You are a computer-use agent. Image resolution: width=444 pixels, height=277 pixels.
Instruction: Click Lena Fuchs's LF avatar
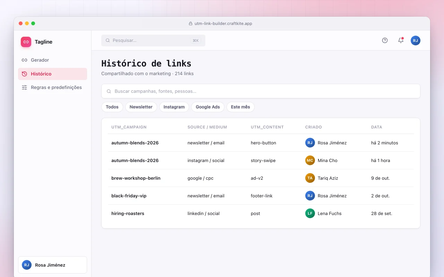310,213
